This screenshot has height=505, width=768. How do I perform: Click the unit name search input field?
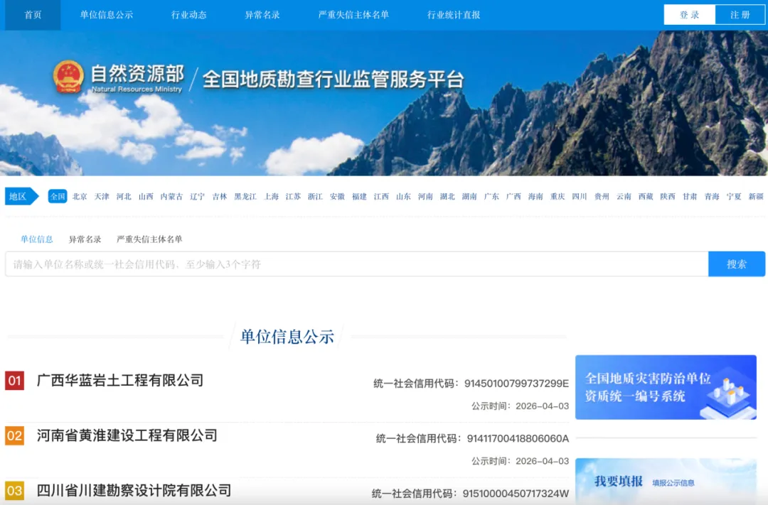(x=356, y=264)
